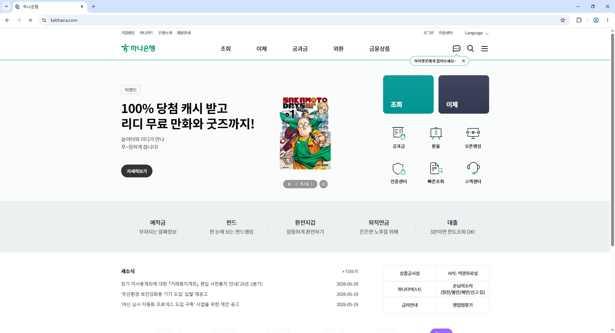Image resolution: width=615 pixels, height=333 pixels.
Task: Open Chrome profile icon
Action: (596, 20)
